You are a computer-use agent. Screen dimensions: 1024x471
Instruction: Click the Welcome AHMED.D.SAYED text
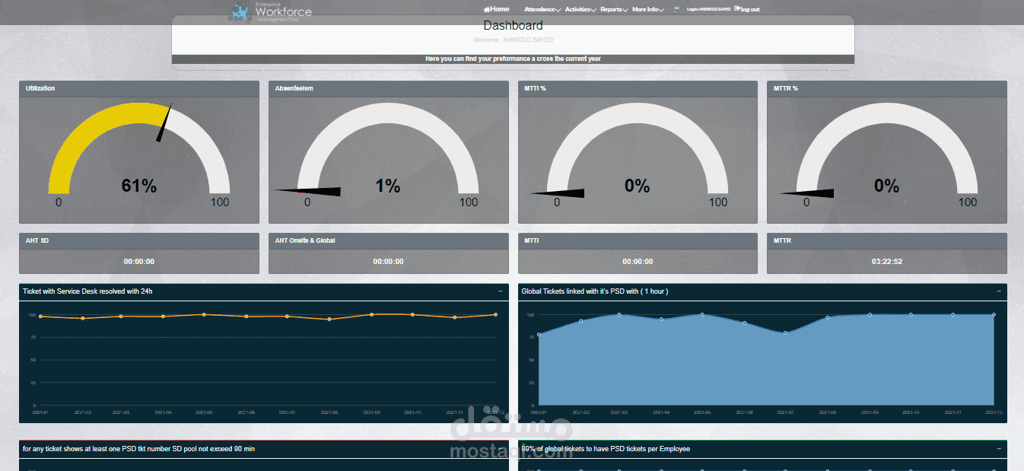(513, 40)
